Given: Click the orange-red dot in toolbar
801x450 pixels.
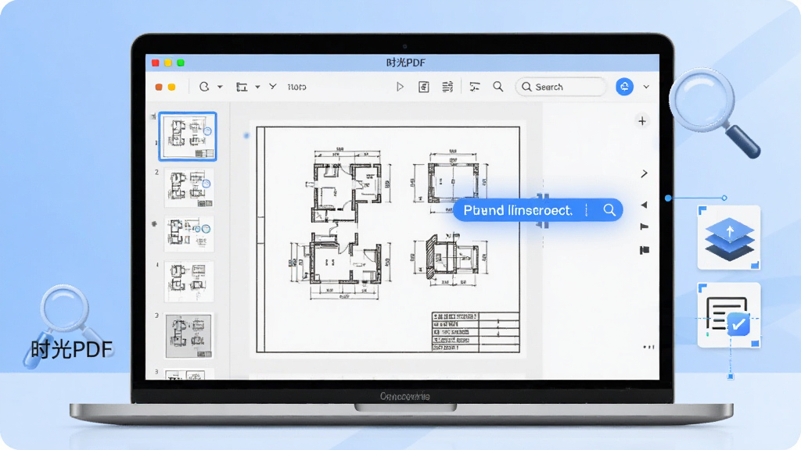Looking at the screenshot, I should point(159,87).
